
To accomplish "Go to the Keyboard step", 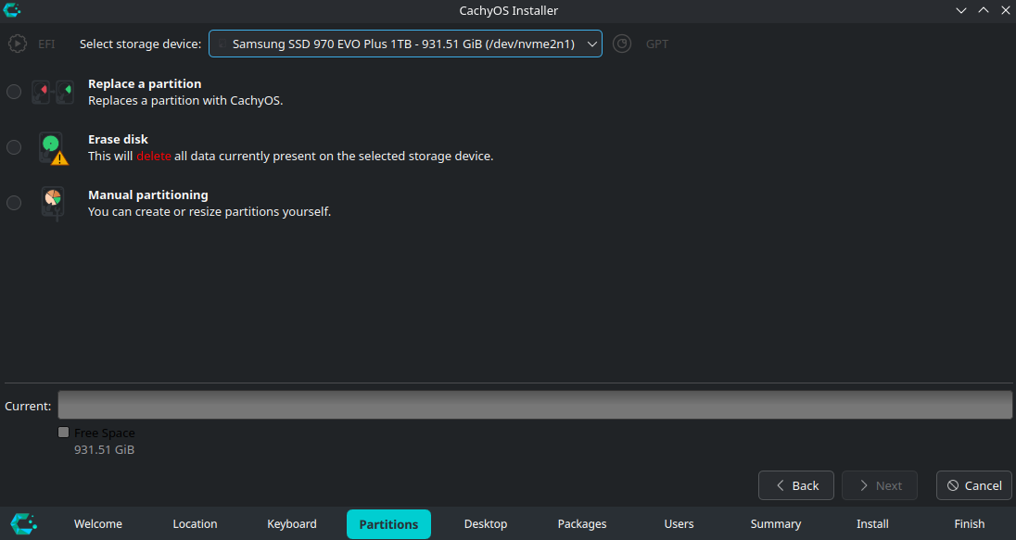I will pyautogui.click(x=292, y=524).
